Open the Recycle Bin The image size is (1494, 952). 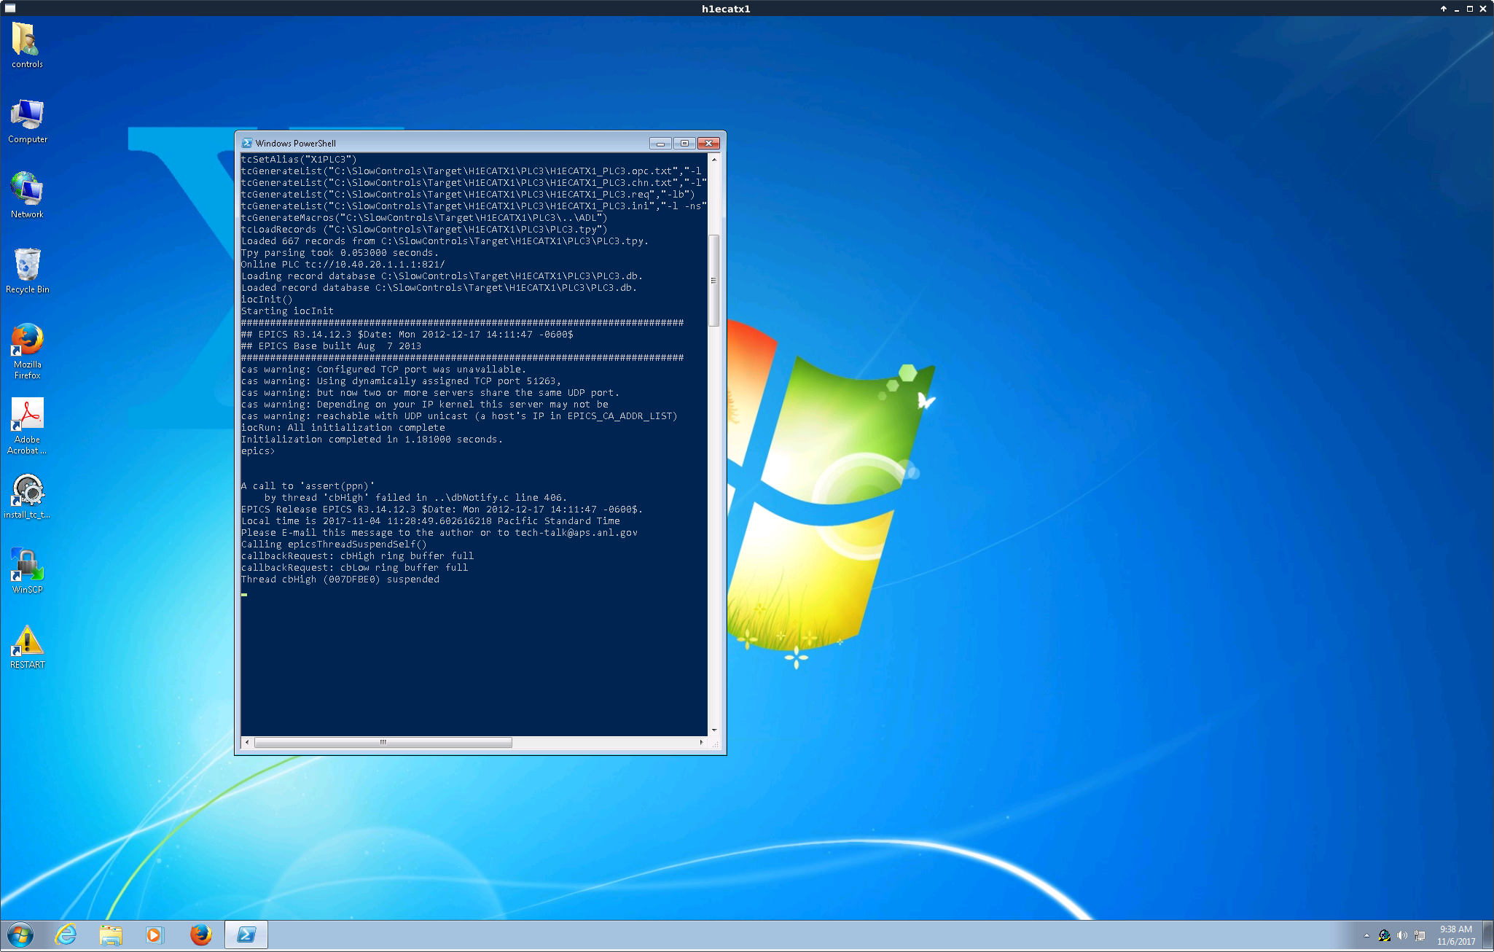(27, 270)
